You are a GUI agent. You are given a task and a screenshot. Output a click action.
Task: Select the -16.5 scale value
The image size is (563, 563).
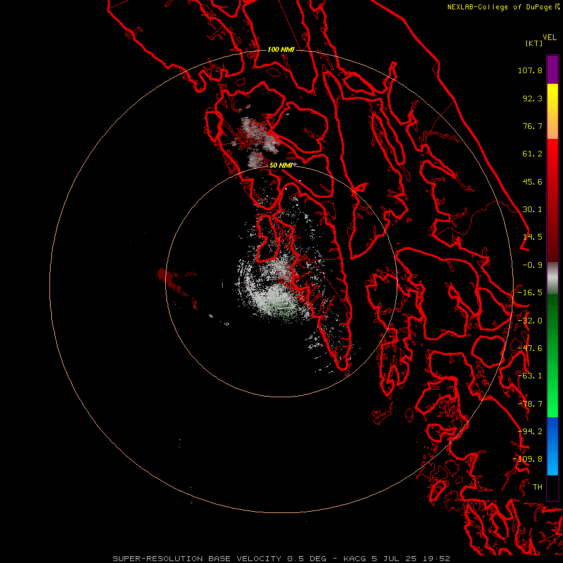(530, 293)
